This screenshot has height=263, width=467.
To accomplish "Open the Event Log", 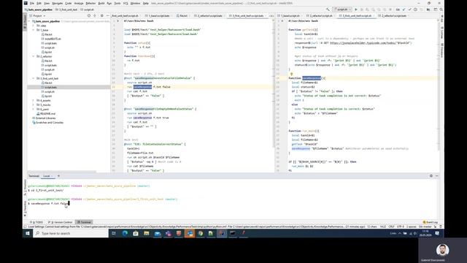I will point(431,222).
